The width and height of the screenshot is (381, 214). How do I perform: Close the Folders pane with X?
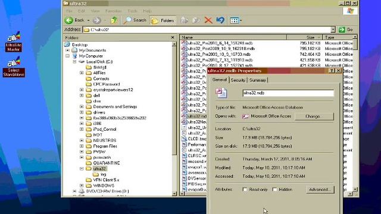173,37
